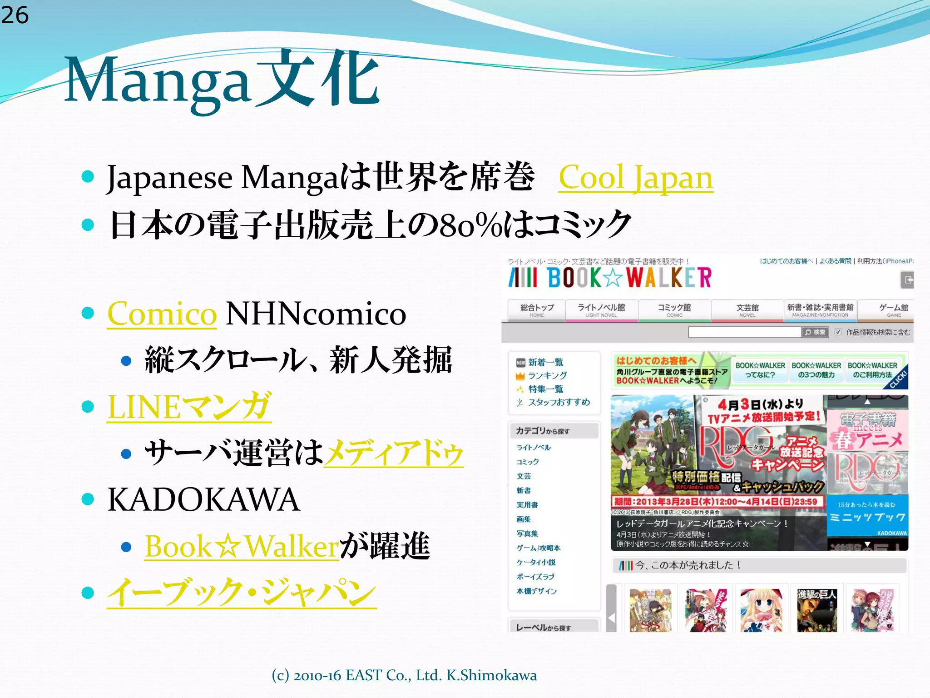Viewport: 930px width, 698px height.
Task: Select 実用書 category in sidebar
Action: [527, 505]
